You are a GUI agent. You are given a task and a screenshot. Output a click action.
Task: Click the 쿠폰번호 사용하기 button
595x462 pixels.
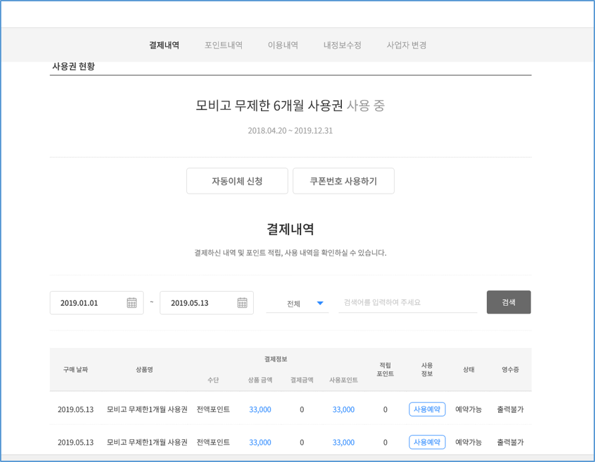click(343, 181)
